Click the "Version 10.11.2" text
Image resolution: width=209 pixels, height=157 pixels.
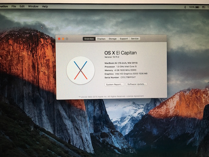(112, 57)
